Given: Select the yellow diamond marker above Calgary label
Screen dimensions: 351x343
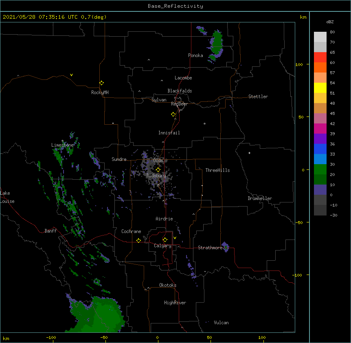Looking at the screenshot, I should (165, 240).
